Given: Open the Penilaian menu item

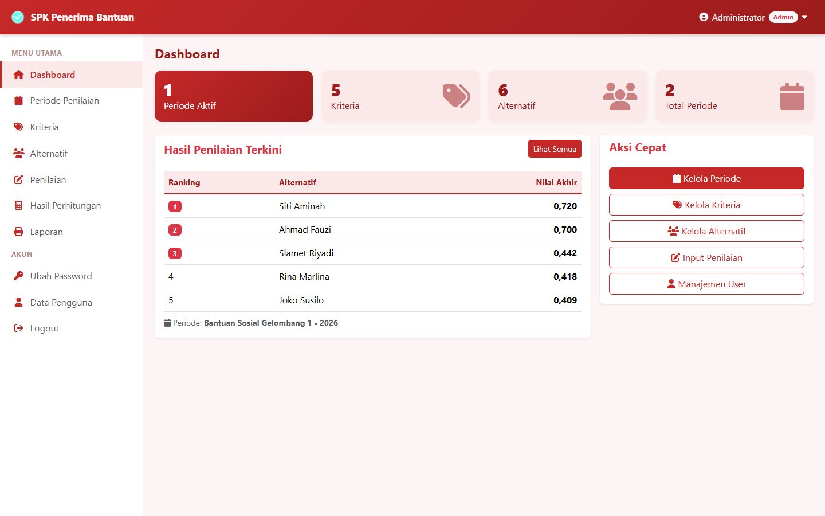Looking at the screenshot, I should (72, 179).
